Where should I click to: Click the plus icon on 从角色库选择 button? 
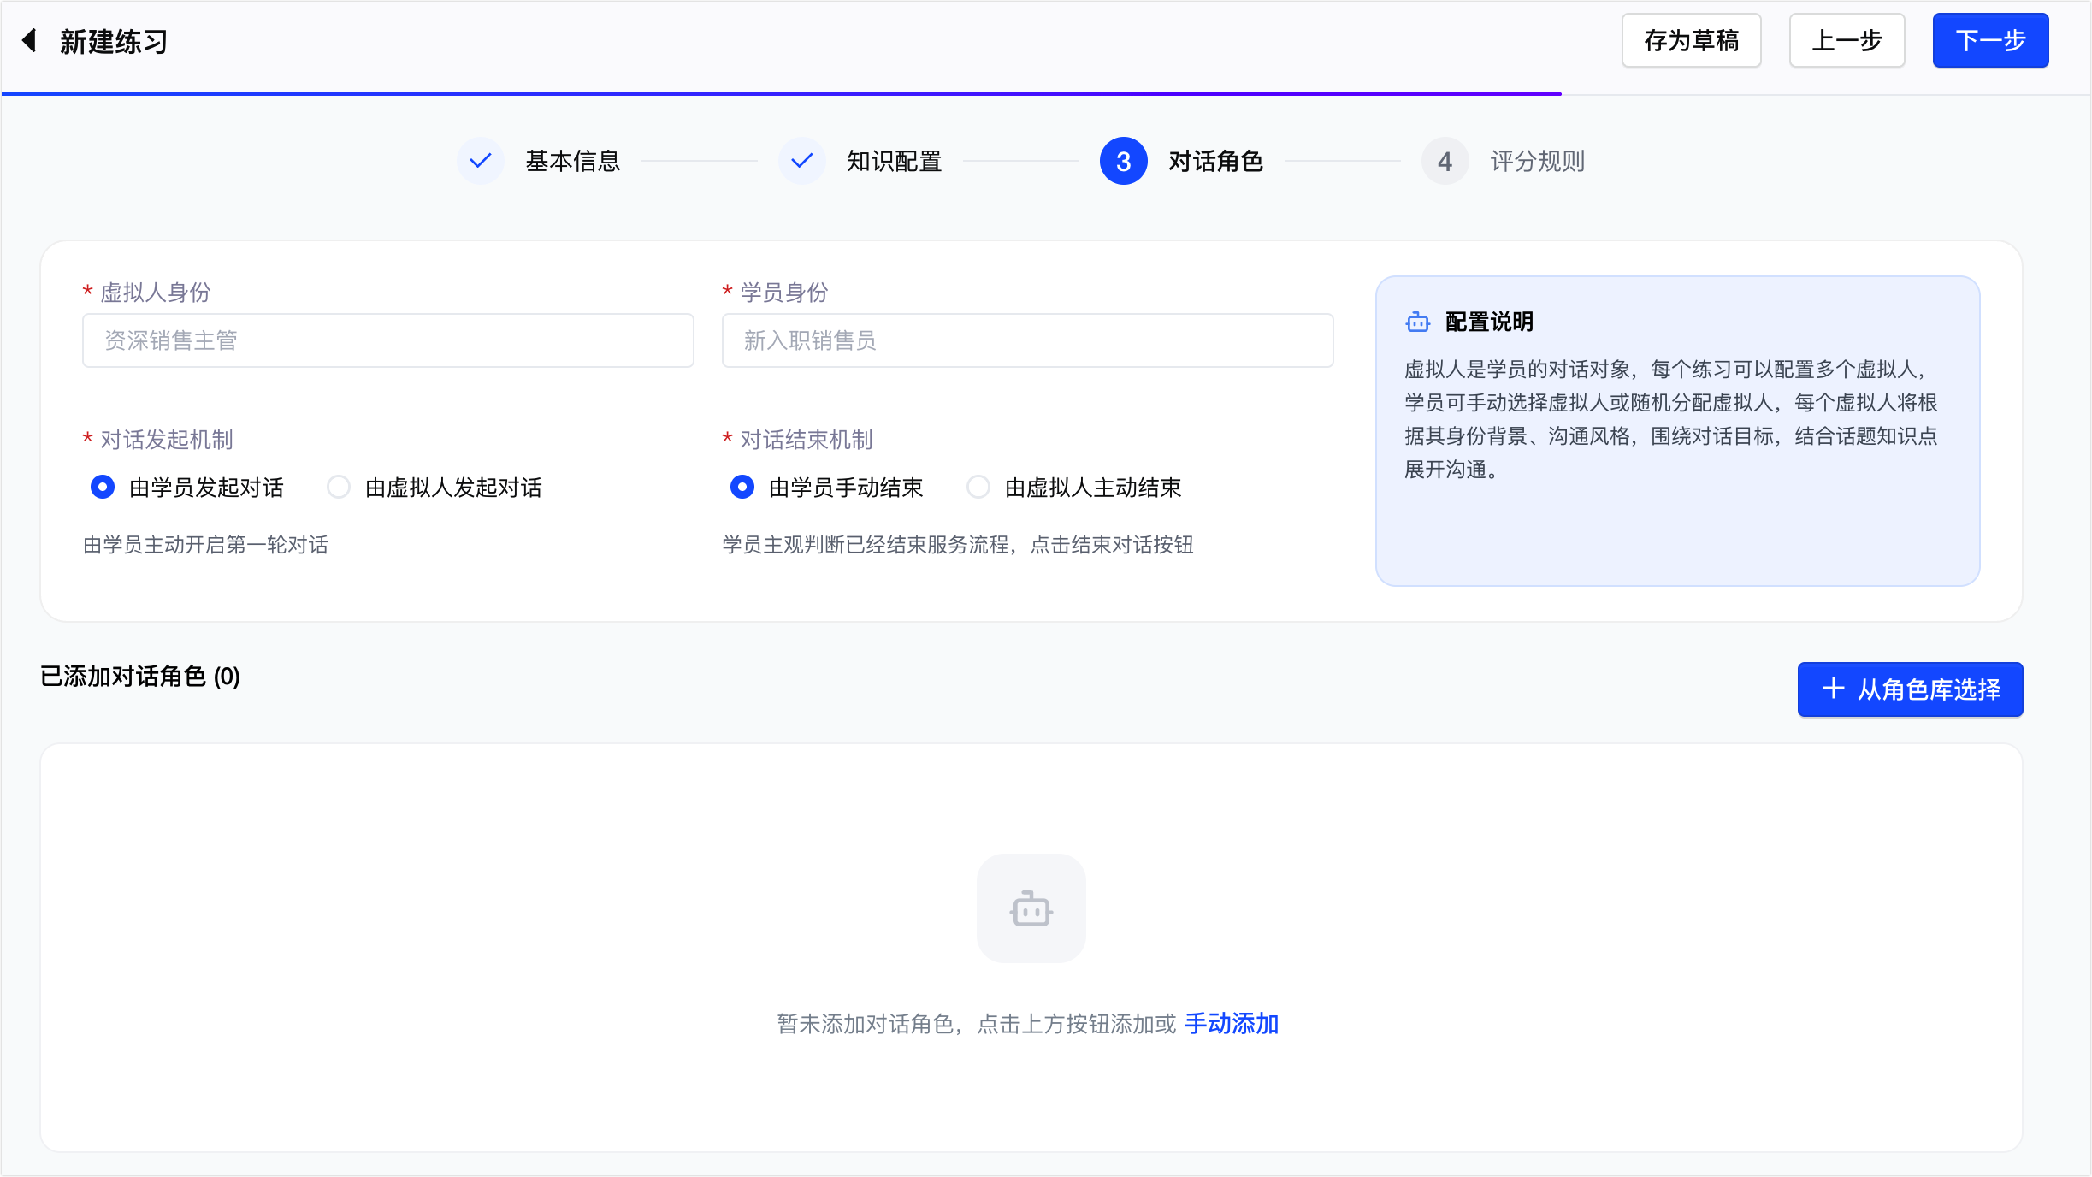[1833, 689]
